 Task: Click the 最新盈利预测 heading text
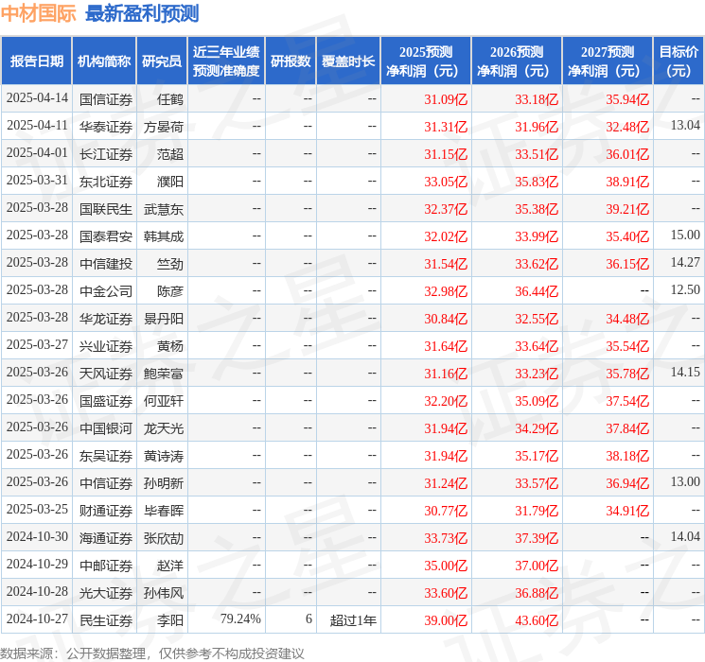point(142,13)
